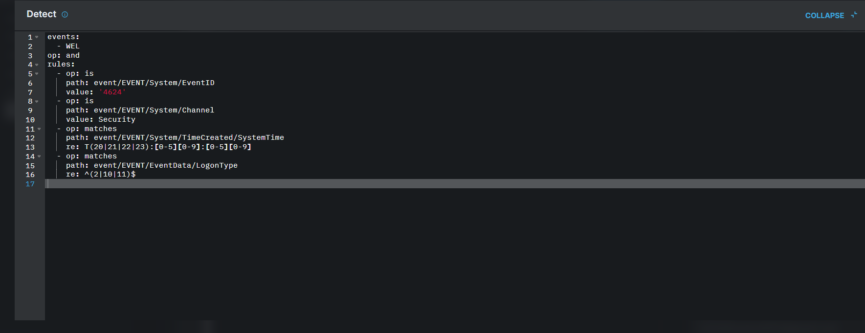Click the 'op: and' text on line 3
The height and width of the screenshot is (333, 865).
point(64,55)
